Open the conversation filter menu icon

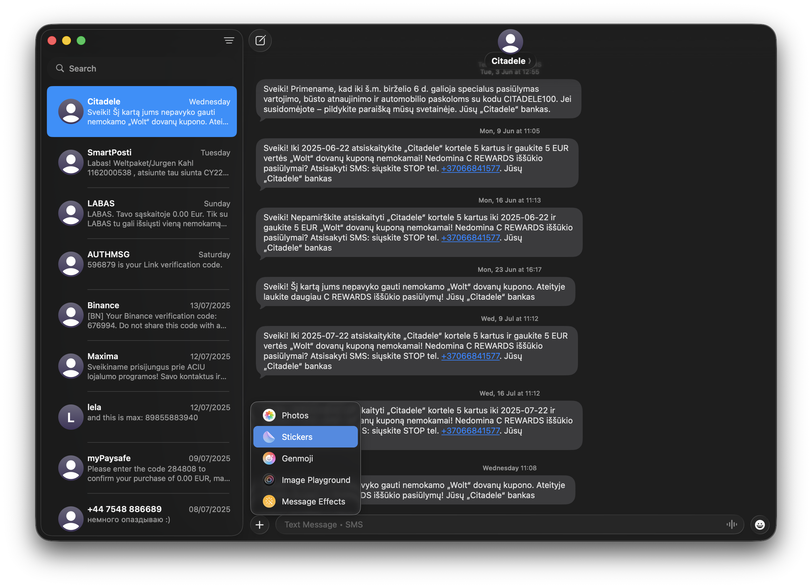[229, 41]
